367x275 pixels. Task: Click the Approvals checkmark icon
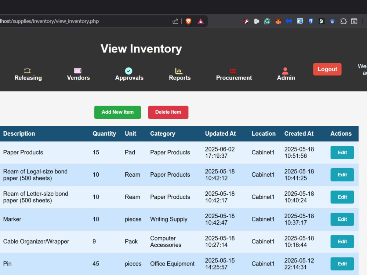click(128, 71)
